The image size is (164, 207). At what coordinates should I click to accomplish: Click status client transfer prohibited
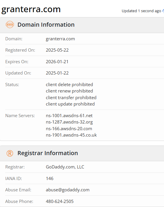pyautogui.click(x=71, y=98)
